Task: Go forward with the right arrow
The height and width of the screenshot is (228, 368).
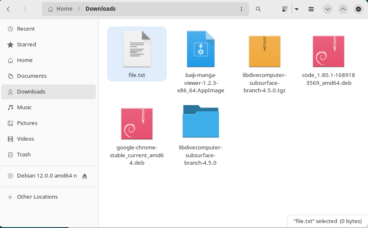Action: (25, 9)
